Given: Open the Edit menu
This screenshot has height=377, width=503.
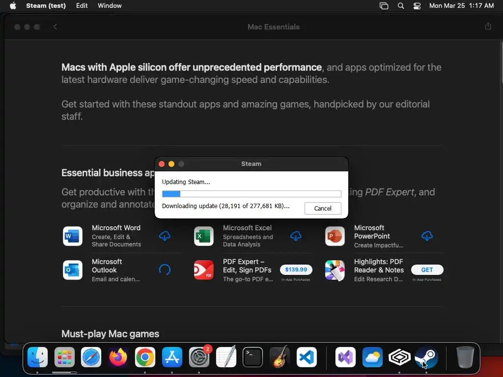Looking at the screenshot, I should 82,5.
